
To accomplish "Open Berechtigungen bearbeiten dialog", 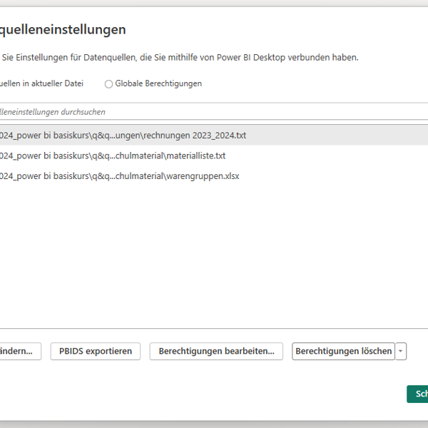I will click(x=216, y=351).
